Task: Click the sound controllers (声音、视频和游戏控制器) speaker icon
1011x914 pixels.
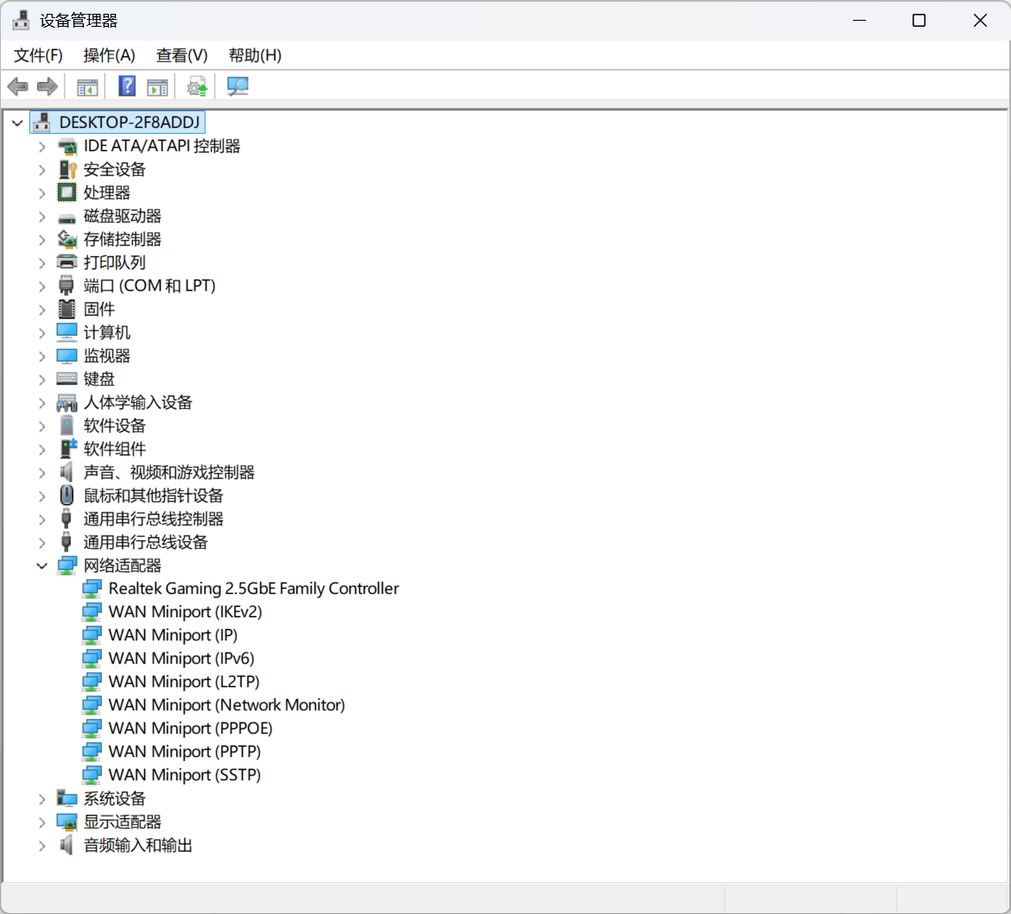Action: tap(66, 472)
